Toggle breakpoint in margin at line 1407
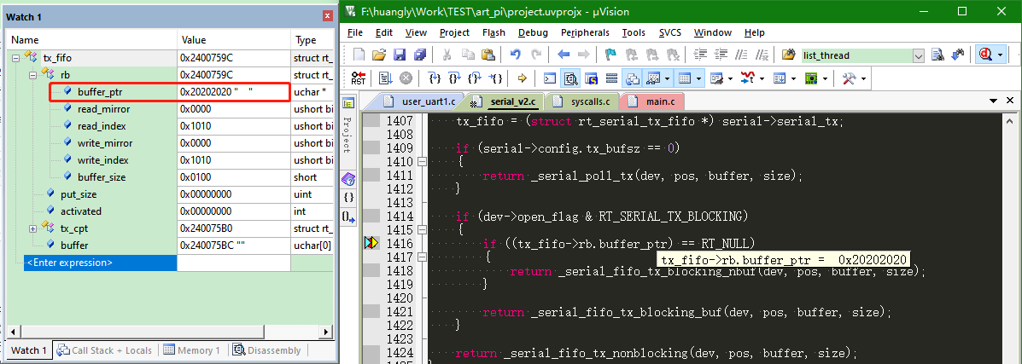The image size is (1022, 364). 371,120
